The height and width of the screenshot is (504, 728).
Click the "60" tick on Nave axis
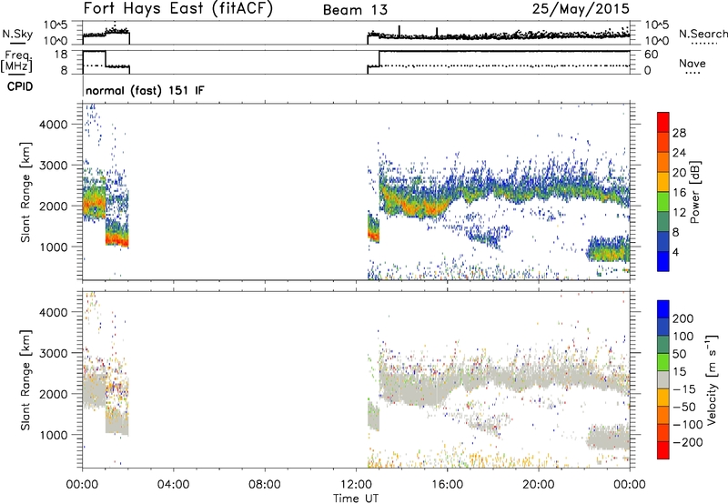651,55
